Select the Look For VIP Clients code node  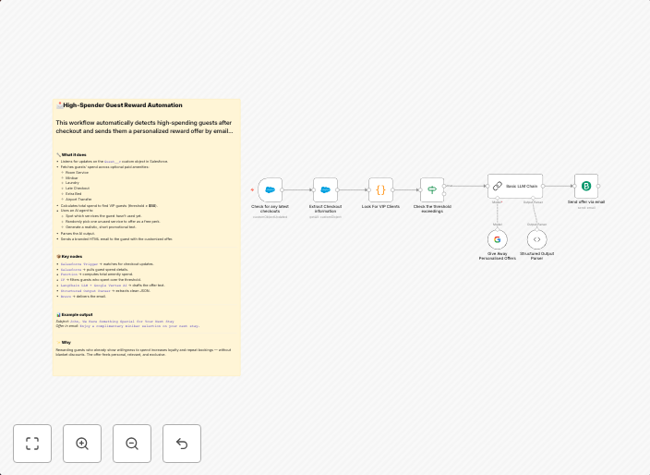(380, 189)
